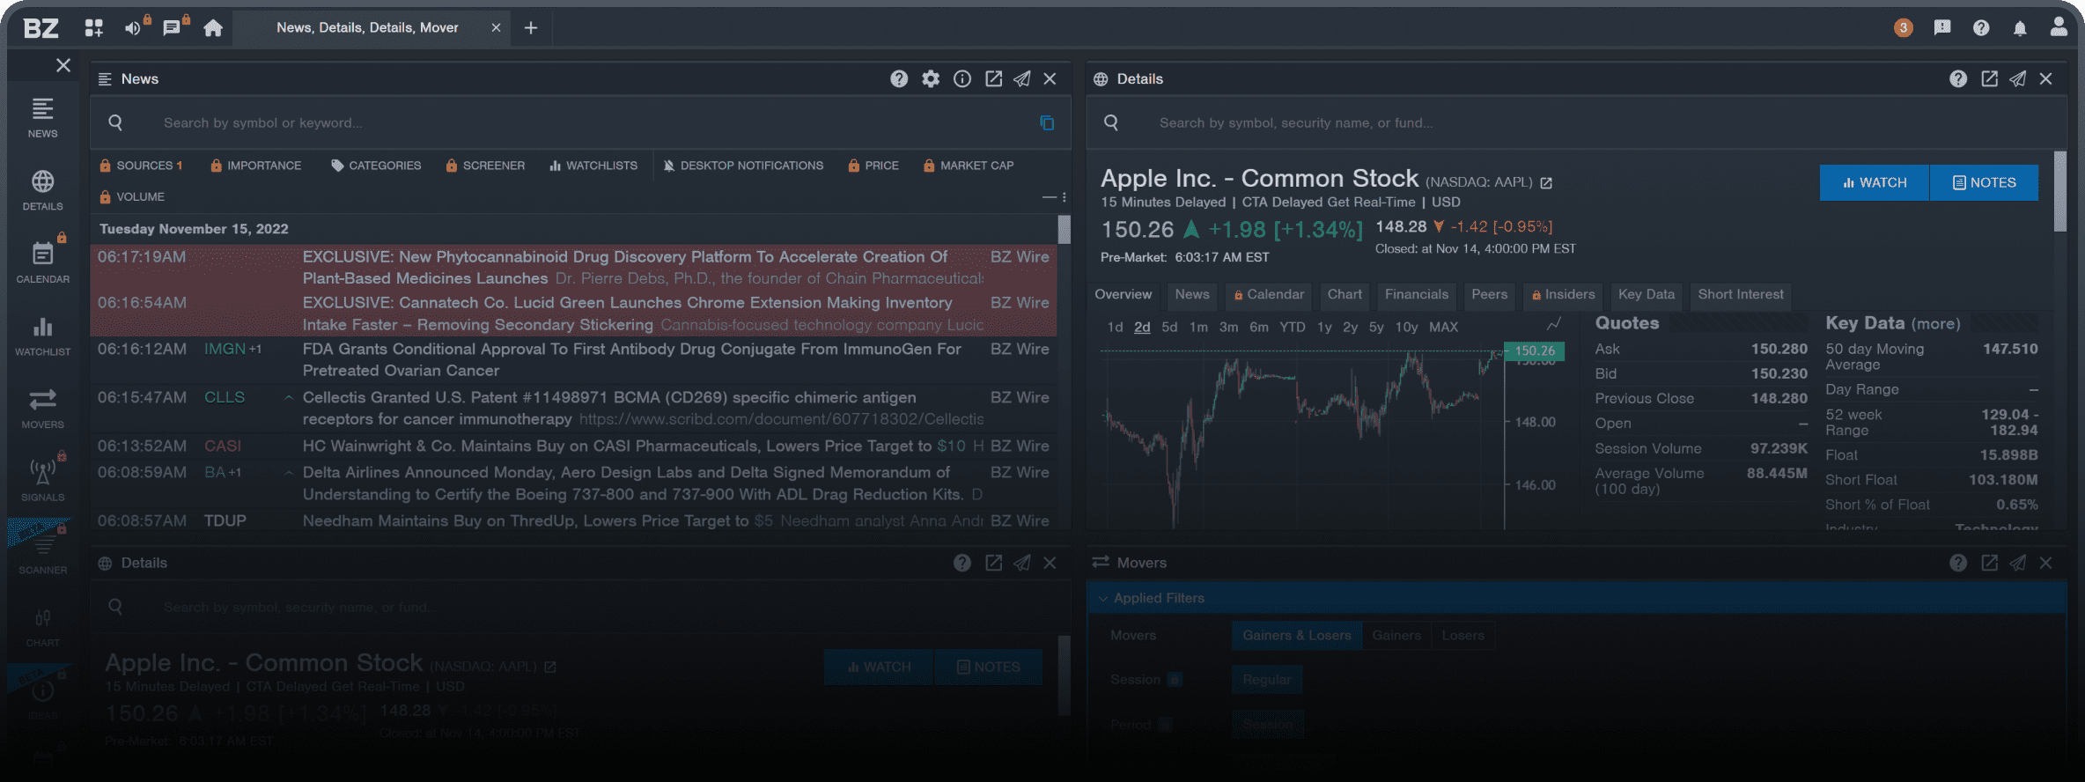Open the CASI ticker in the news feed
Screen dimensions: 2085x782
coord(223,446)
